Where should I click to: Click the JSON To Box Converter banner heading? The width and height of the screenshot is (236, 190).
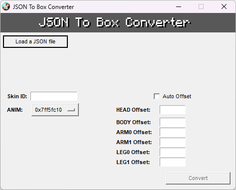pyautogui.click(x=115, y=22)
